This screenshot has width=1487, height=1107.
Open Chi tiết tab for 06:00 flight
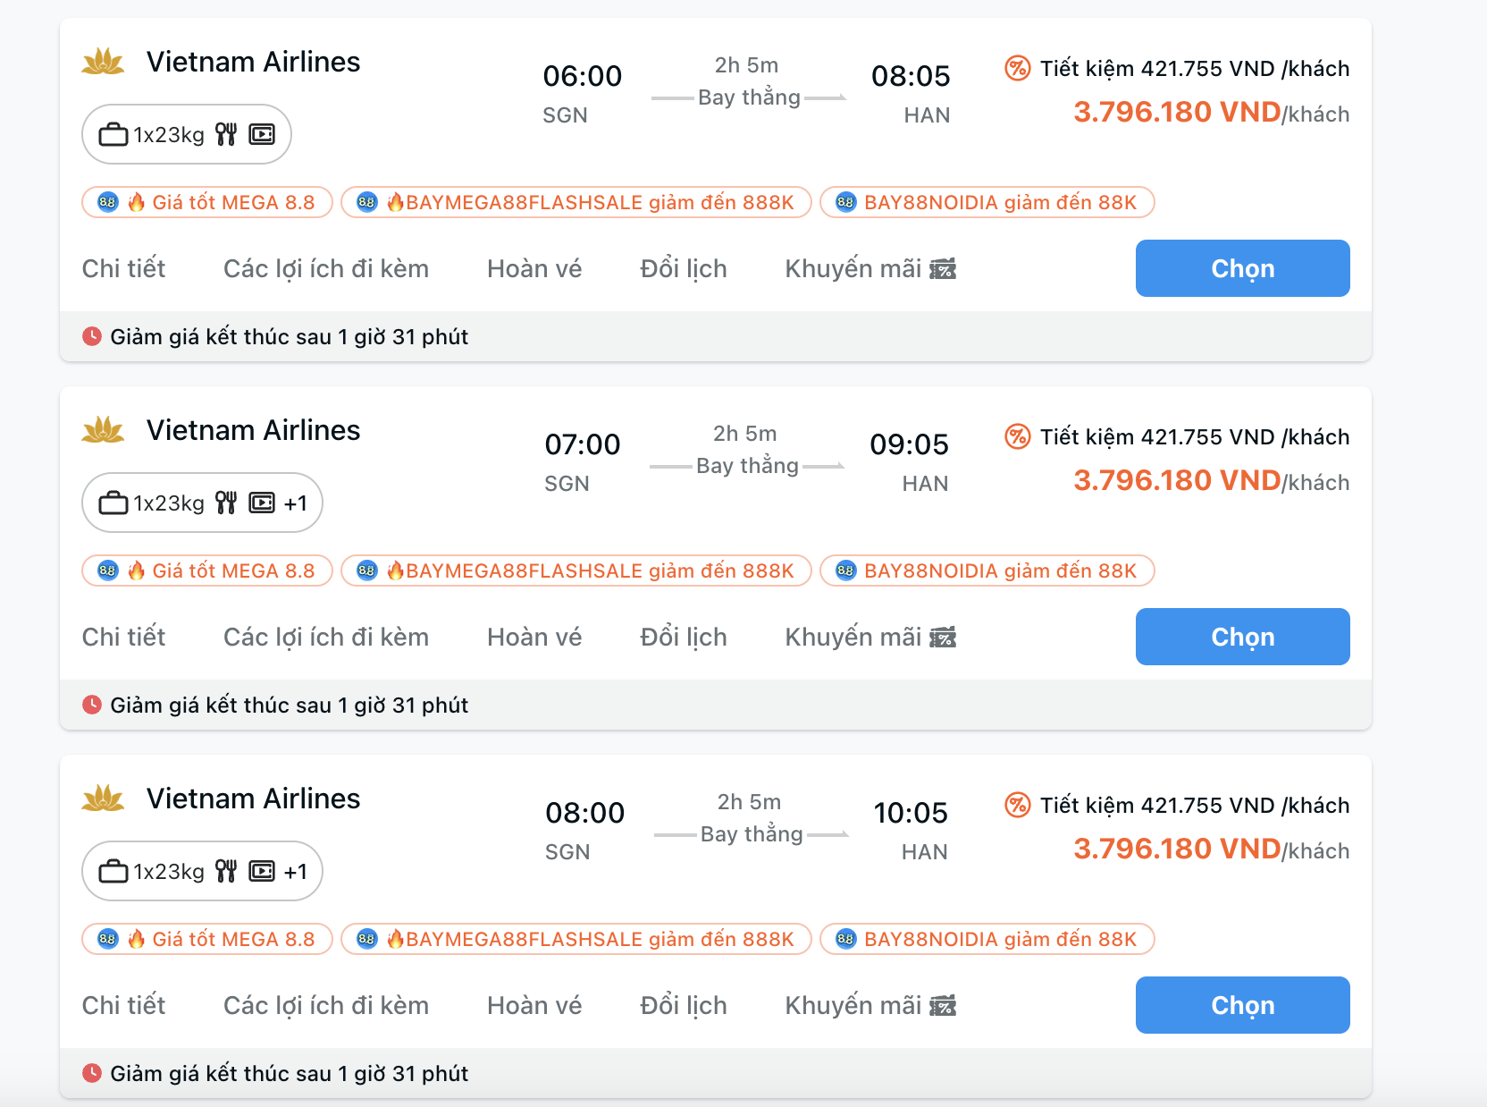coord(123,269)
